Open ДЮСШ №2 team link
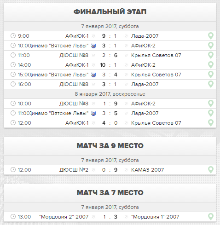 coord(74,170)
